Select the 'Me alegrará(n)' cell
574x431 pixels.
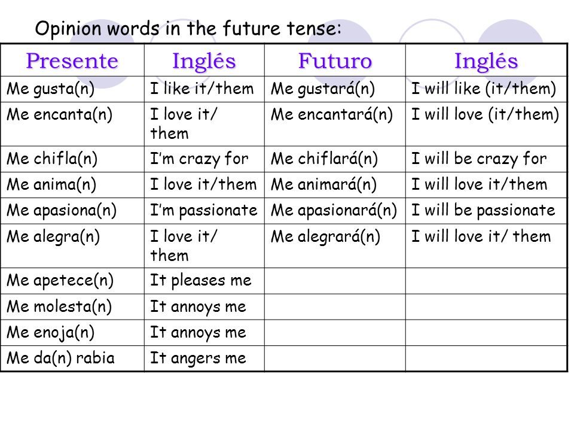point(335,246)
